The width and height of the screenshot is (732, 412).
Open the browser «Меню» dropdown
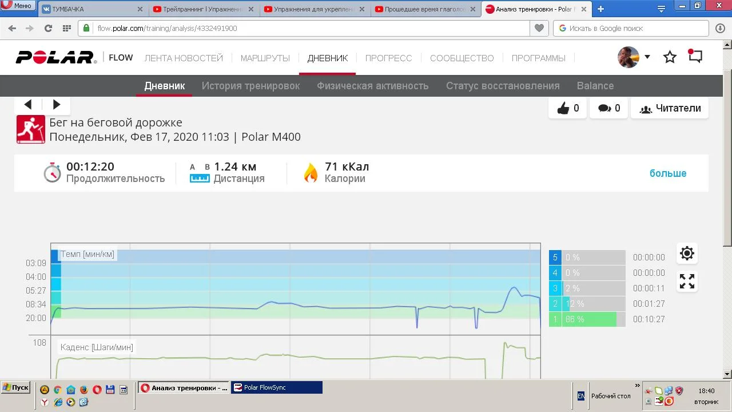pyautogui.click(x=17, y=6)
